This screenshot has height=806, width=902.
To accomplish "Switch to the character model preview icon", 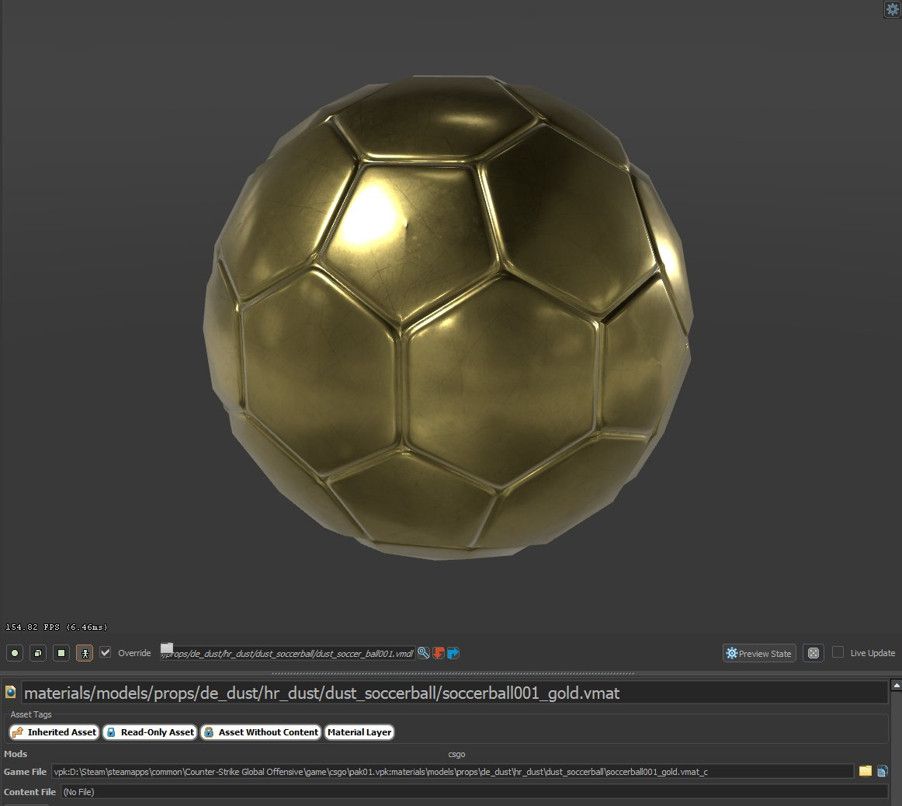I will coord(83,653).
